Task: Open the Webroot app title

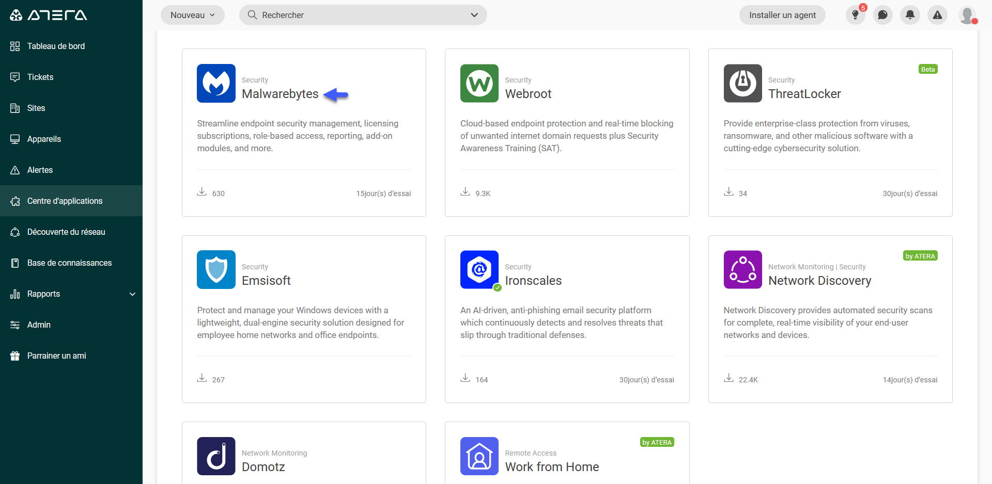Action: click(528, 94)
